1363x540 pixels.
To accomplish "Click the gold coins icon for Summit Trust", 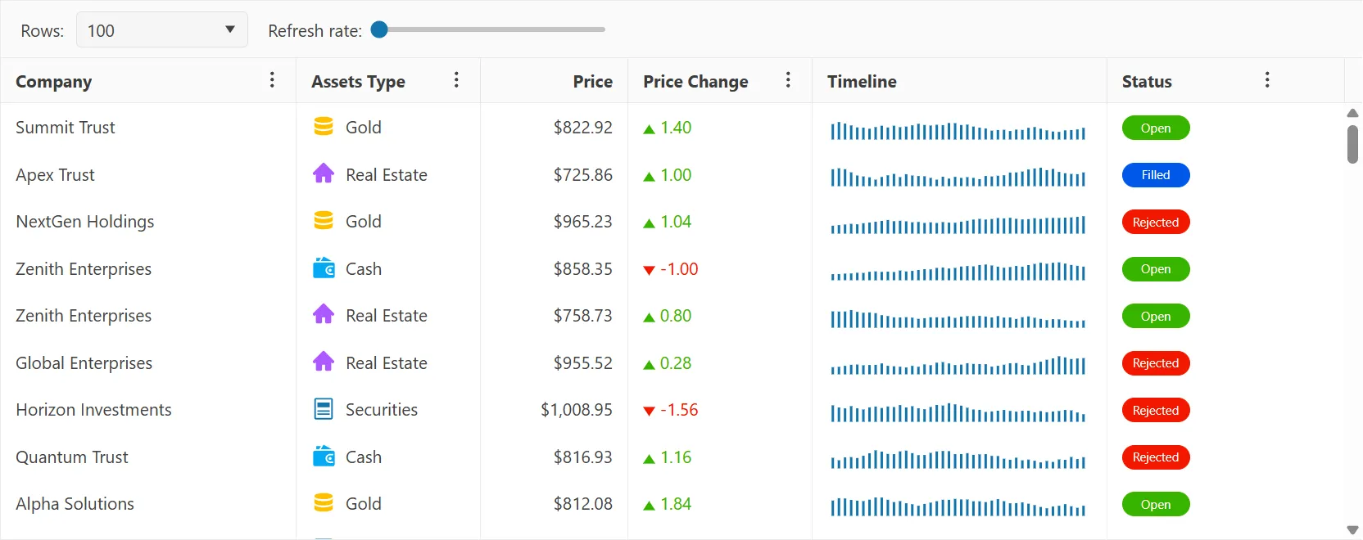I will [x=324, y=127].
